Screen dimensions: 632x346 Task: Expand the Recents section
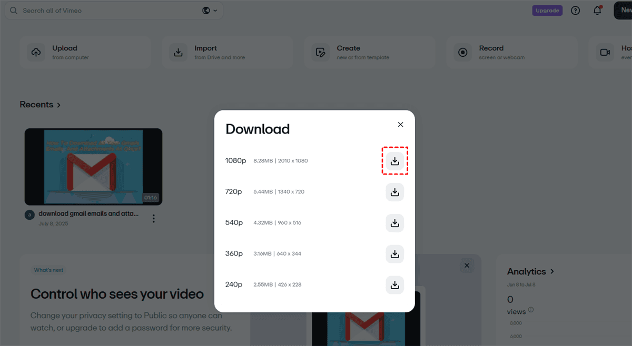[x=40, y=105]
